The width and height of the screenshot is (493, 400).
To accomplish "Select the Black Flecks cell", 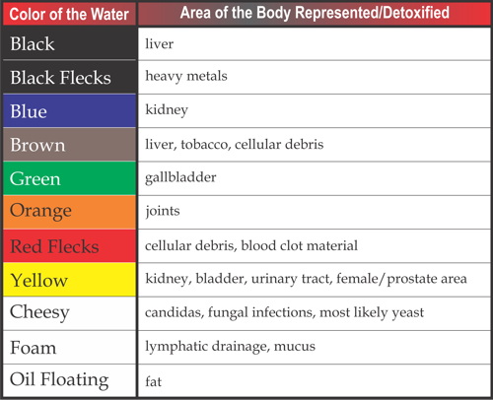I will 69,77.
